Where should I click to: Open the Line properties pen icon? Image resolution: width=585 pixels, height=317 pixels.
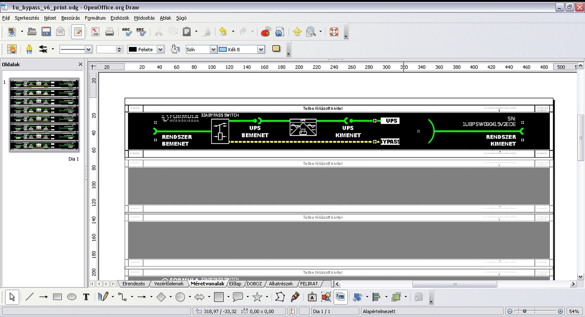(x=29, y=49)
